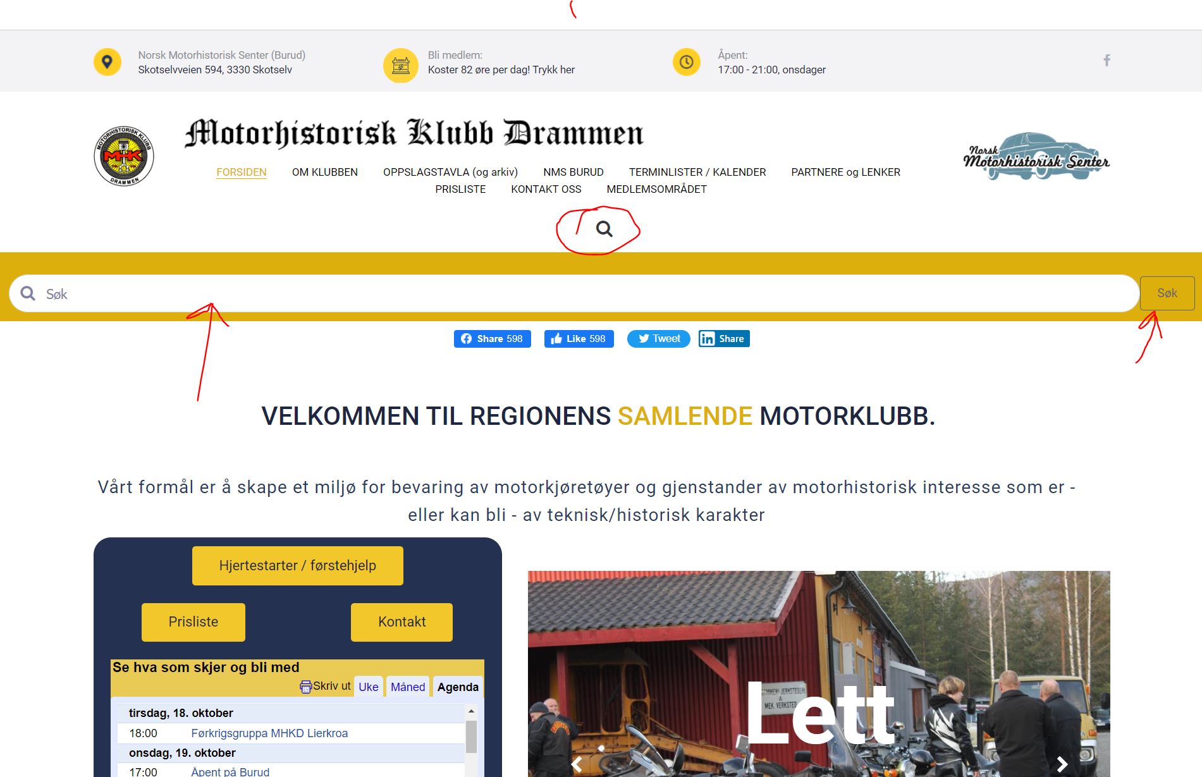
Task: Open Førkrigsgruppa MHKD Lierkroa event link
Action: [x=269, y=733]
